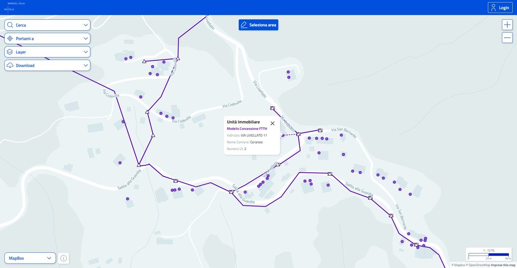This screenshot has height=268, width=517.
Task: Click the stacked layers icon
Action: (x=10, y=52)
